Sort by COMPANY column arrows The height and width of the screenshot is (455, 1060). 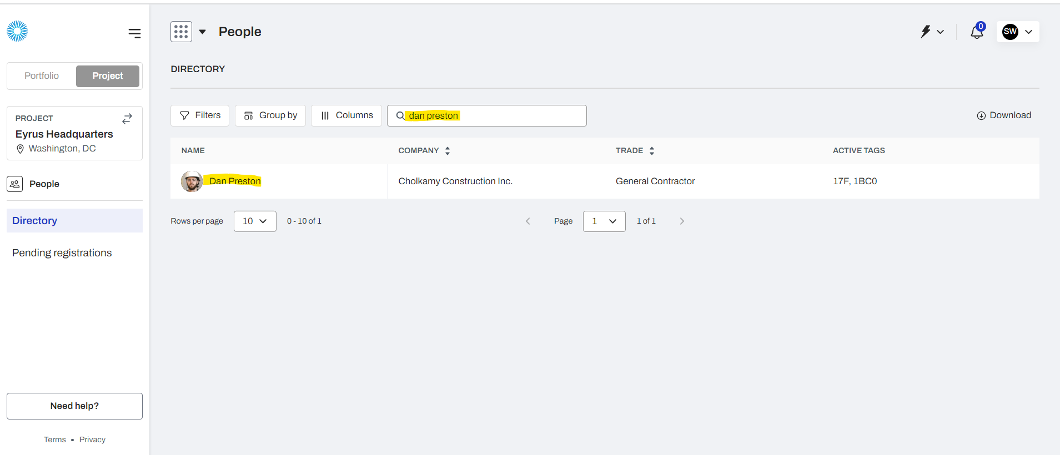point(448,150)
